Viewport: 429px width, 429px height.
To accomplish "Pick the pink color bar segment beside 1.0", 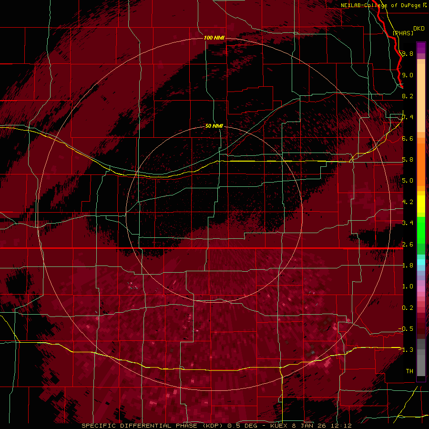I will tap(421, 289).
